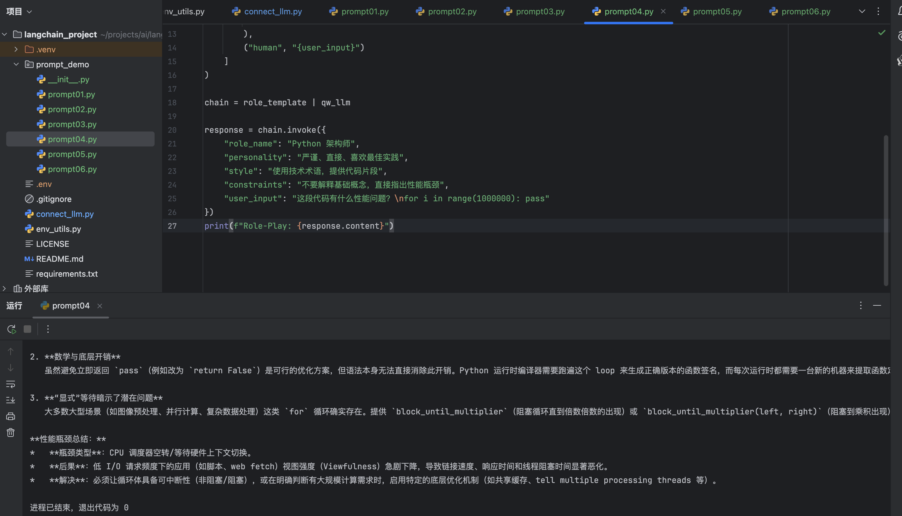Toggle soft-wrap in the console
The width and height of the screenshot is (902, 516).
click(11, 384)
